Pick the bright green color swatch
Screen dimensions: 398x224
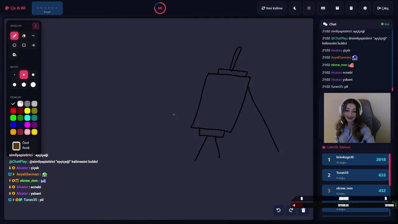click(x=13, y=118)
